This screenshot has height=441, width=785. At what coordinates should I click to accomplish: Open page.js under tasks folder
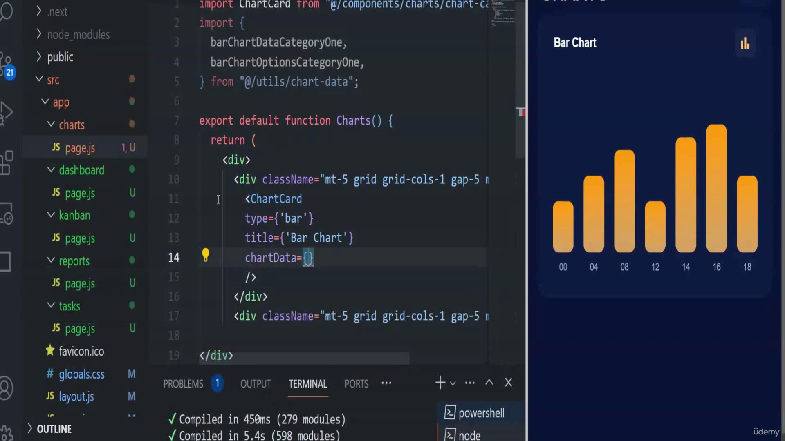pyautogui.click(x=80, y=329)
